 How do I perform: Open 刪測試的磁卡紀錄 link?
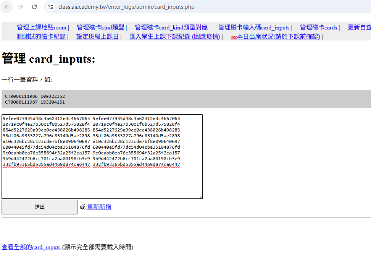[41, 37]
